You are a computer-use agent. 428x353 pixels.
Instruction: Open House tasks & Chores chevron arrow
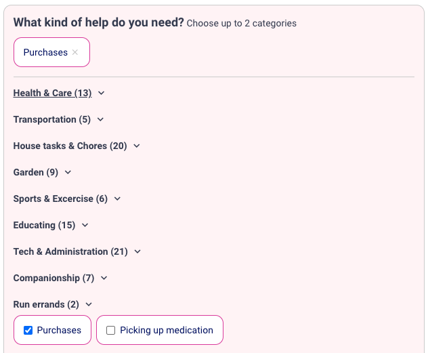click(136, 146)
